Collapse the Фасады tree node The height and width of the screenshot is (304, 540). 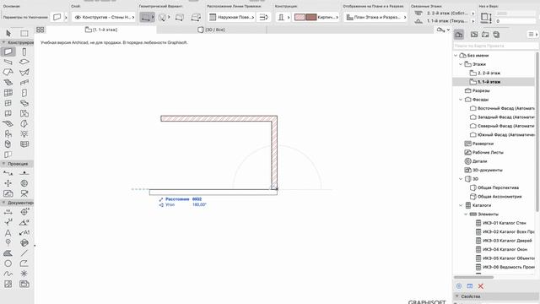[461, 100]
